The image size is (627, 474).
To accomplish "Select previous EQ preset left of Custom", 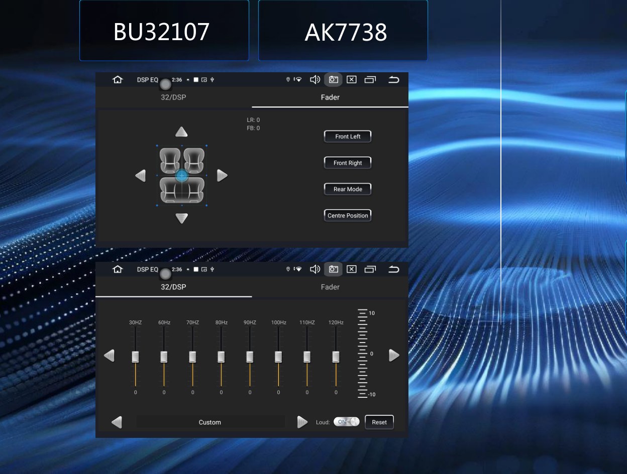I will [117, 422].
